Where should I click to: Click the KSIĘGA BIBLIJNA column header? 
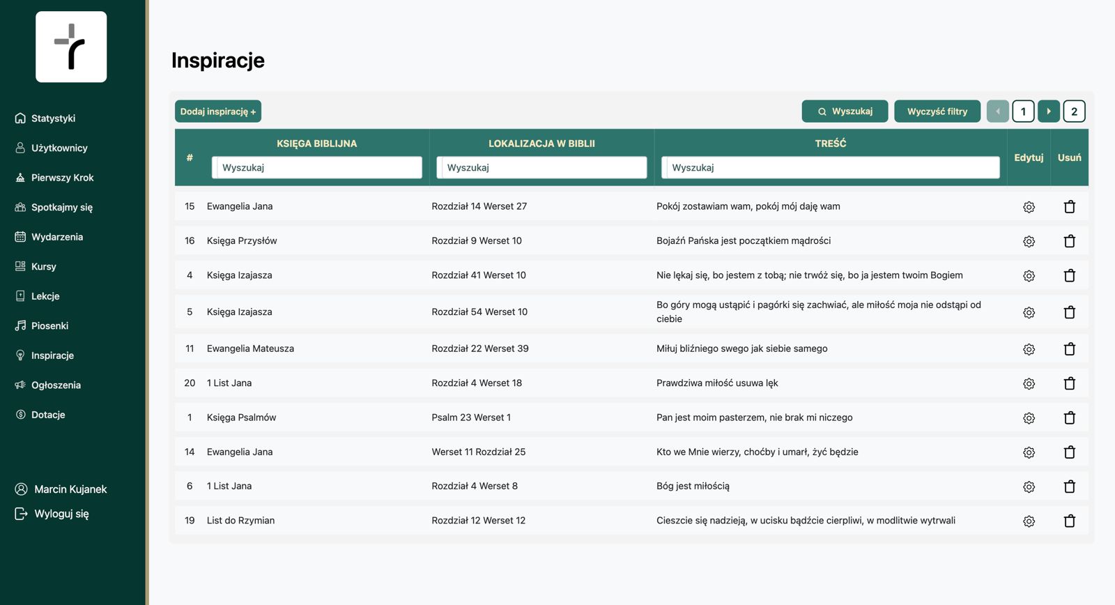pyautogui.click(x=317, y=144)
